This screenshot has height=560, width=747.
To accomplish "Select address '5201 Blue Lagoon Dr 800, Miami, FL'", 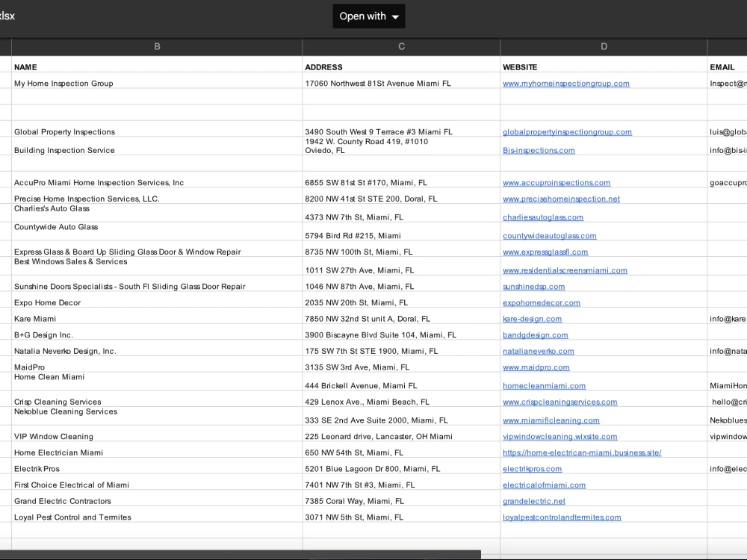I will [401, 467].
